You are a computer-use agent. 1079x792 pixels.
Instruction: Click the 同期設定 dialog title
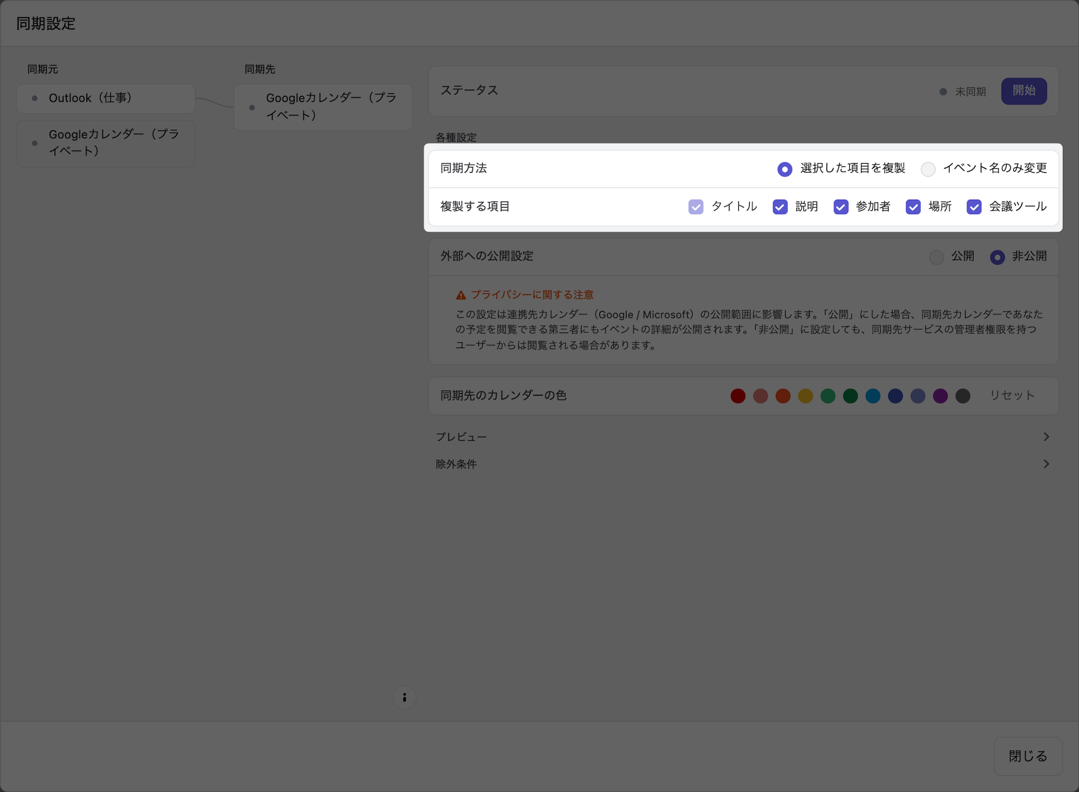click(x=46, y=23)
